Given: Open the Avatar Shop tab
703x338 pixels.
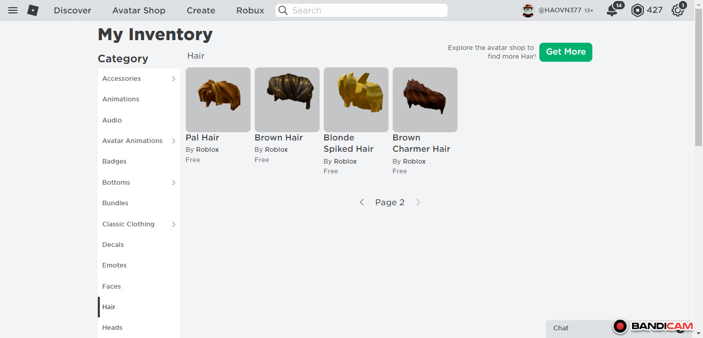Looking at the screenshot, I should pos(139,10).
